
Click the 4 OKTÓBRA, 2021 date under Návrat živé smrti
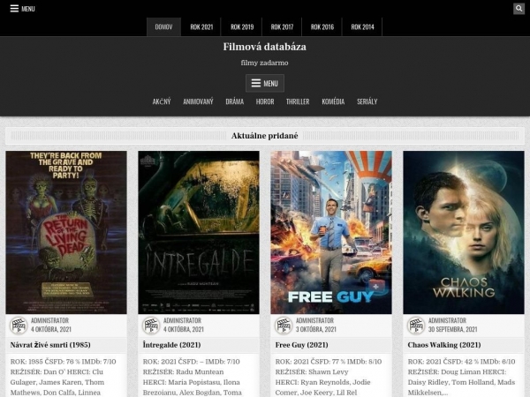pos(51,329)
